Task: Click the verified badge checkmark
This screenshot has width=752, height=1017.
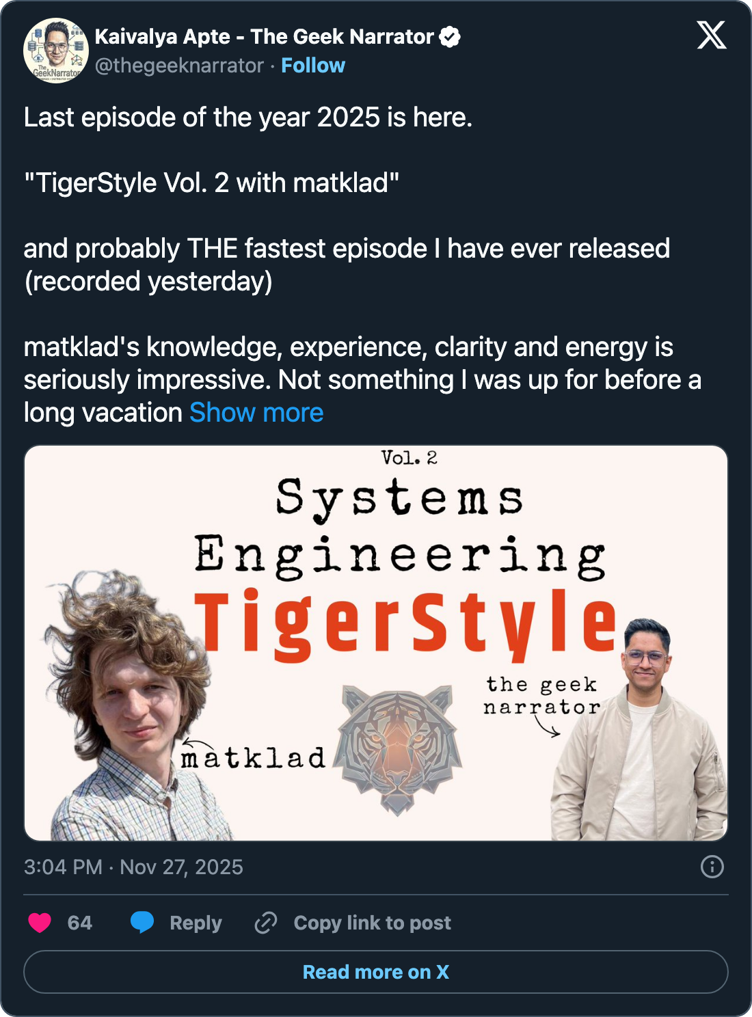Action: coord(449,37)
